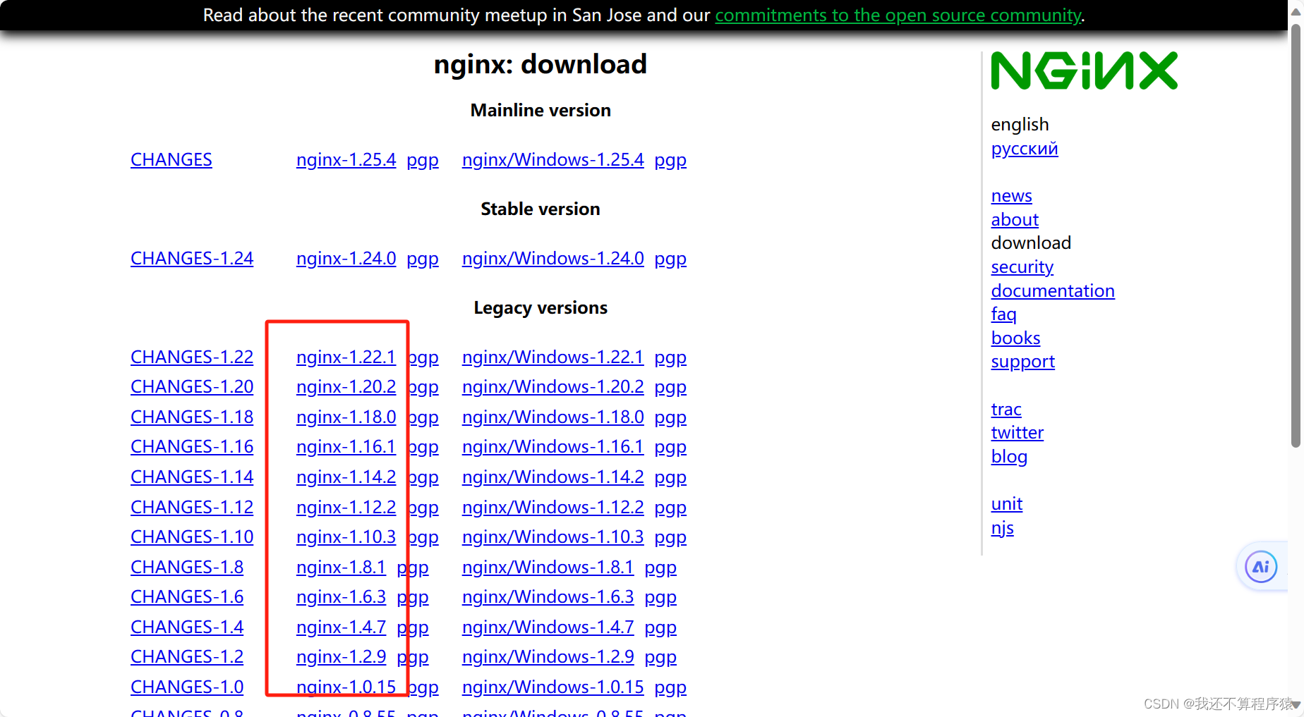Open the nginx documentation page
Viewport: 1304px width, 717px height.
point(1052,290)
